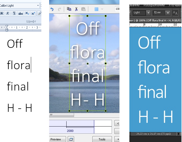Toggle italic formatting (К) in Word
The image size is (182, 142).
tap(8, 13)
